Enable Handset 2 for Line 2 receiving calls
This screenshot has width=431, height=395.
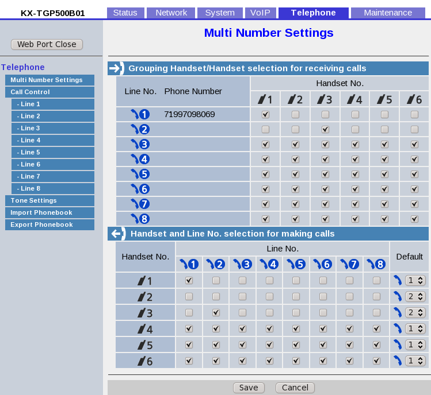295,129
